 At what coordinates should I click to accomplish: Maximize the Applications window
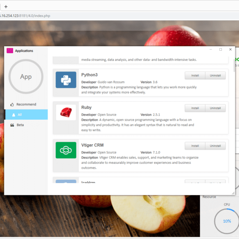[x=221, y=49]
